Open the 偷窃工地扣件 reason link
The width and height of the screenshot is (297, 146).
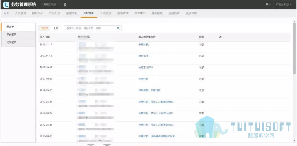click(146, 67)
